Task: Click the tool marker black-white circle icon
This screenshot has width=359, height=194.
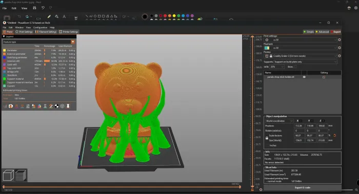Action: coord(56,106)
